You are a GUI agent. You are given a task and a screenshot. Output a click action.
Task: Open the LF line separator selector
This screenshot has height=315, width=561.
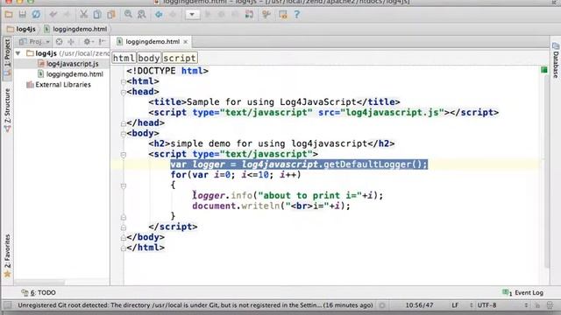pos(462,305)
